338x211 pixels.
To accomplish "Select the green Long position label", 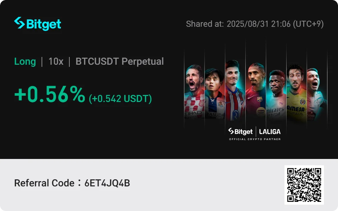I will tap(25, 62).
